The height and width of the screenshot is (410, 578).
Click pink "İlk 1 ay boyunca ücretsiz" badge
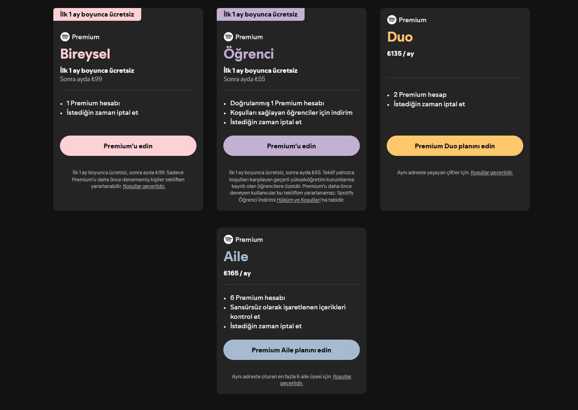click(x=97, y=14)
